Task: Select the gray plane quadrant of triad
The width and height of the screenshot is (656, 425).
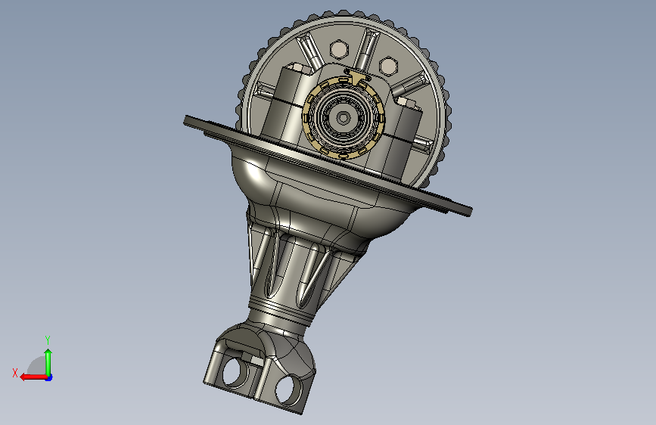Action: pyautogui.click(x=37, y=367)
